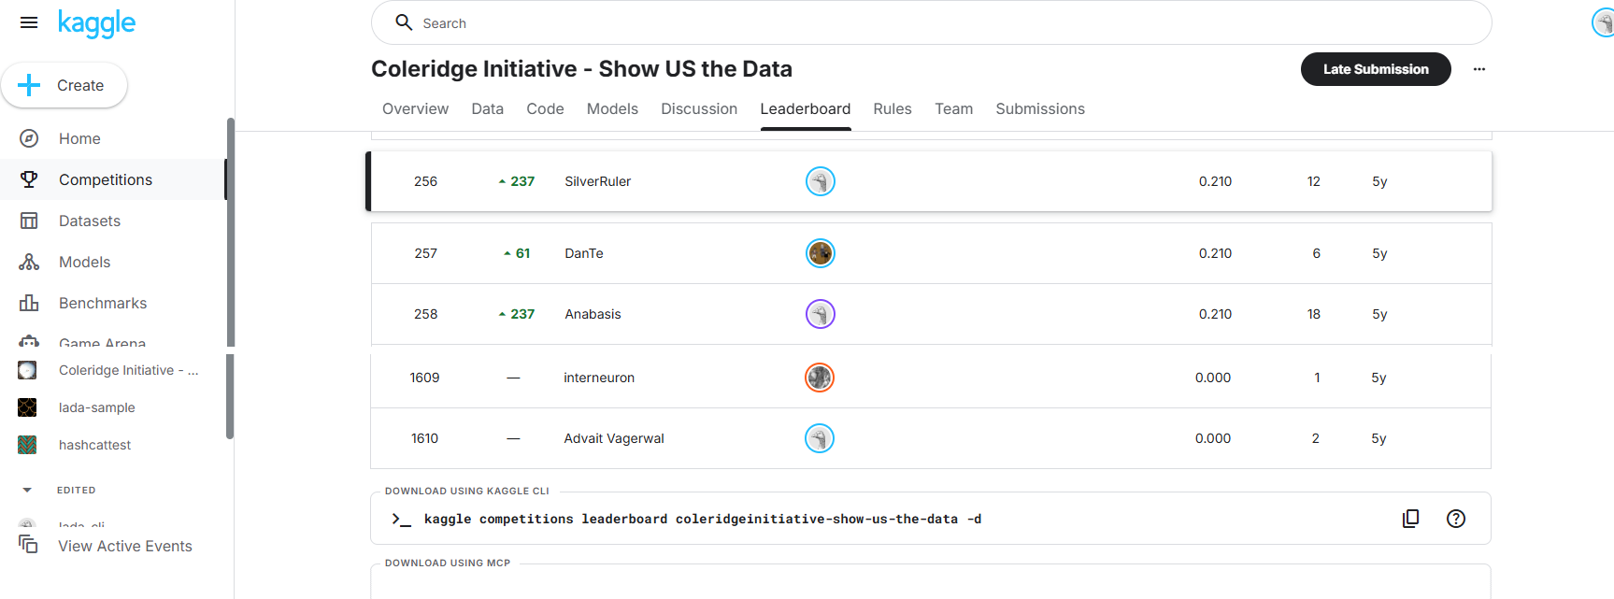Open hashcattest recent item thumbnail

click(27, 445)
